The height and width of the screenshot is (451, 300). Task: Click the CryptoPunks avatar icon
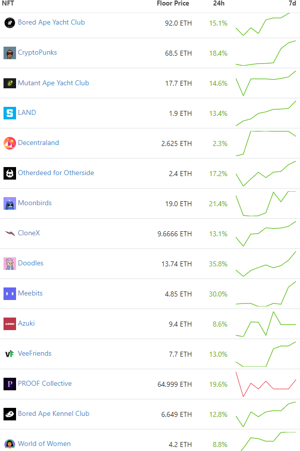10,53
